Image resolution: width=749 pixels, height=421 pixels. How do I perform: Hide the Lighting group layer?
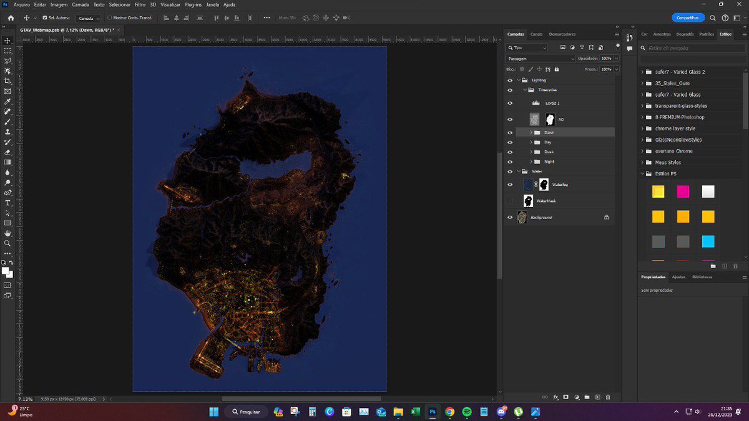coord(510,80)
